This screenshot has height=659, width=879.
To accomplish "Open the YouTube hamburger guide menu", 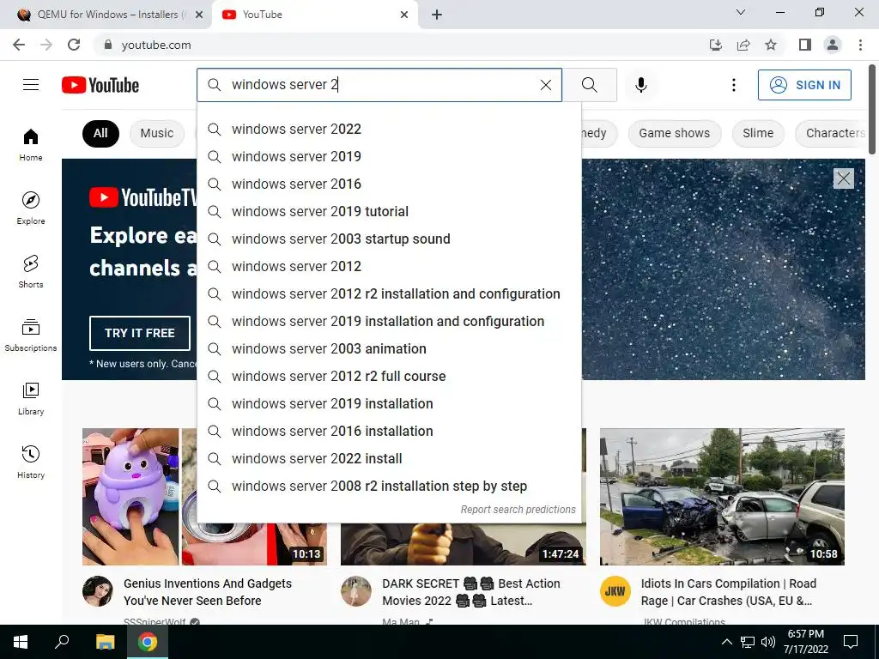I will pyautogui.click(x=31, y=85).
